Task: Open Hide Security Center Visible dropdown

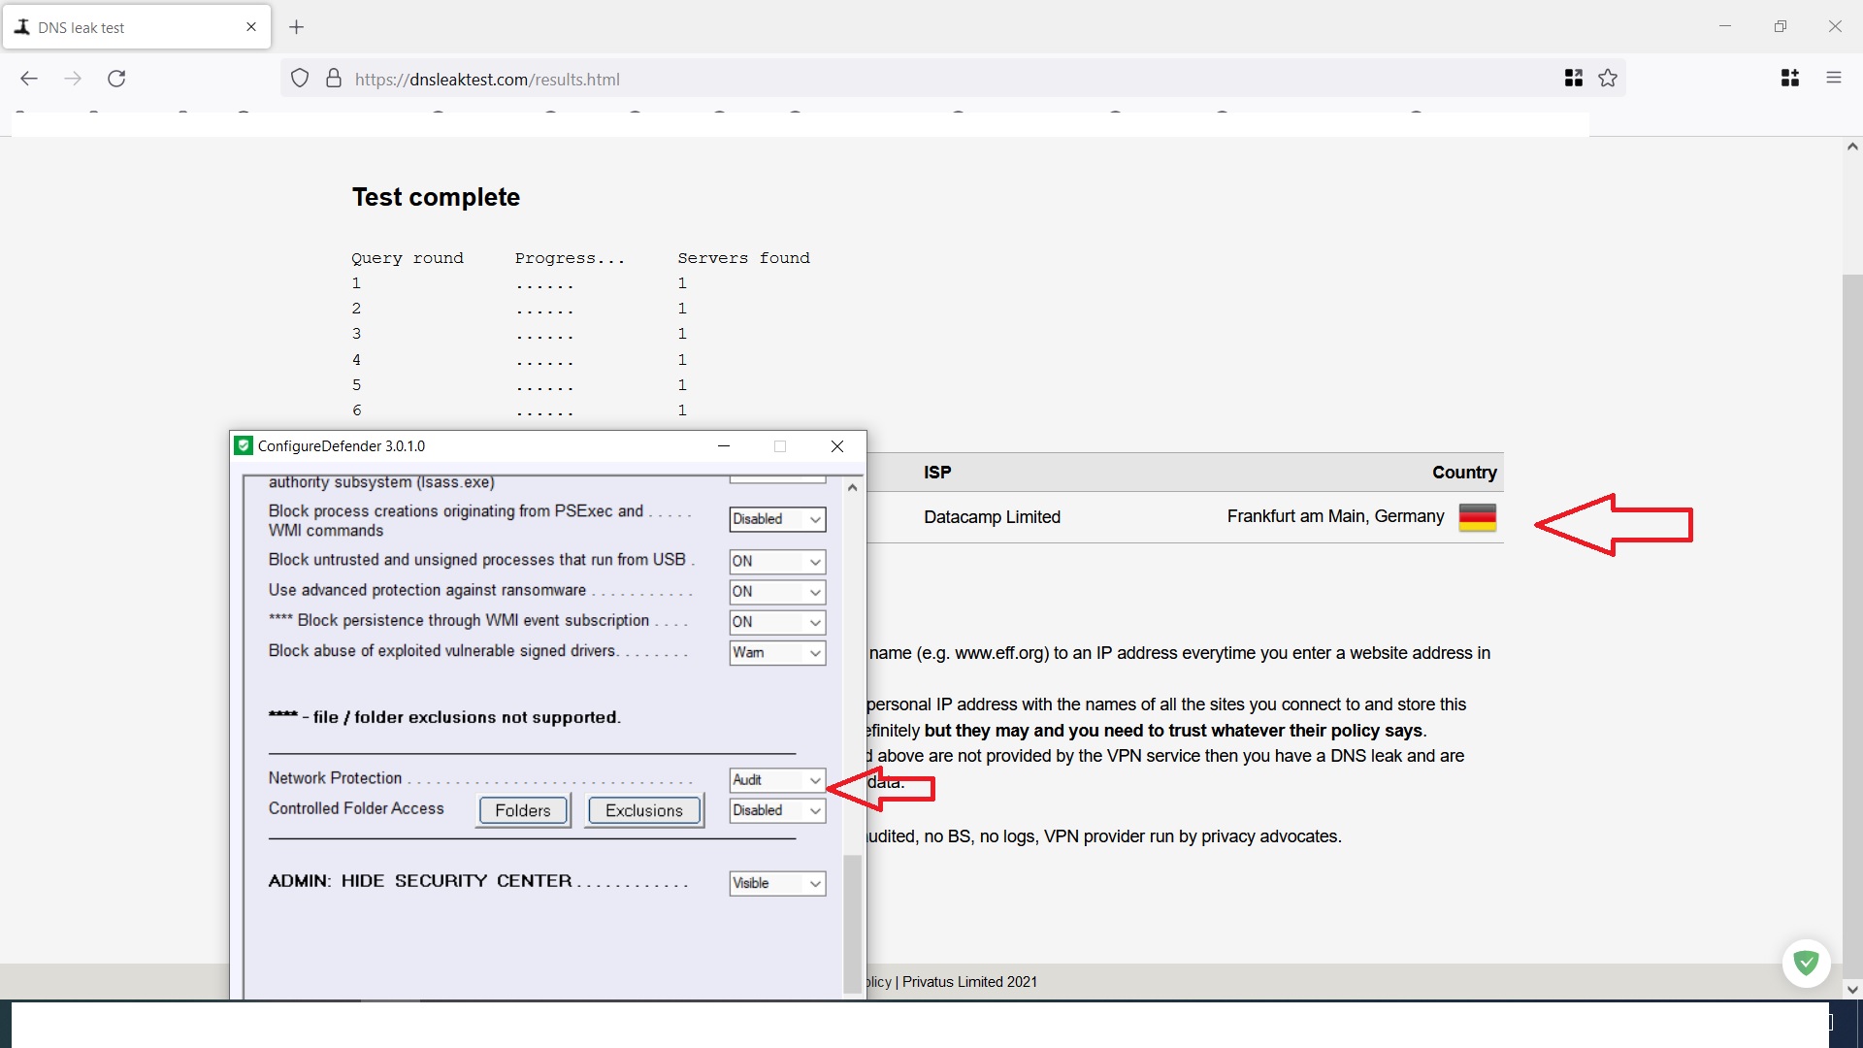Action: click(777, 883)
